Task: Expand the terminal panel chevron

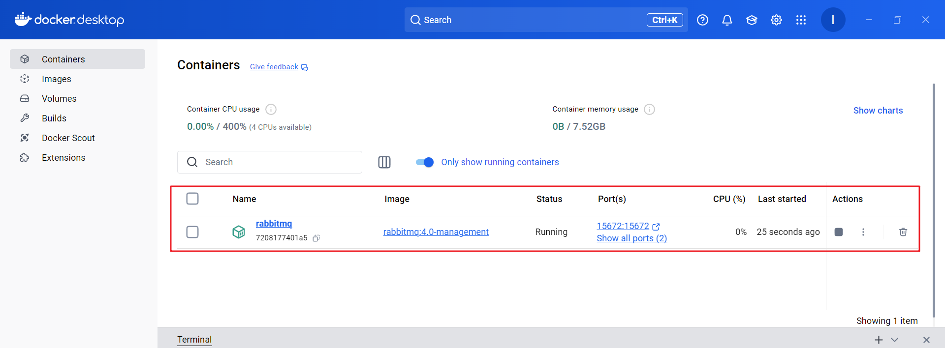Action: [894, 340]
